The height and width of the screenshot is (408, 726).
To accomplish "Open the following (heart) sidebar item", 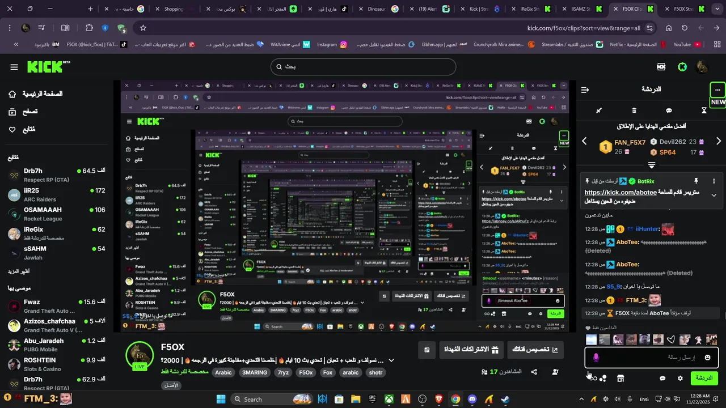I will coord(22,130).
